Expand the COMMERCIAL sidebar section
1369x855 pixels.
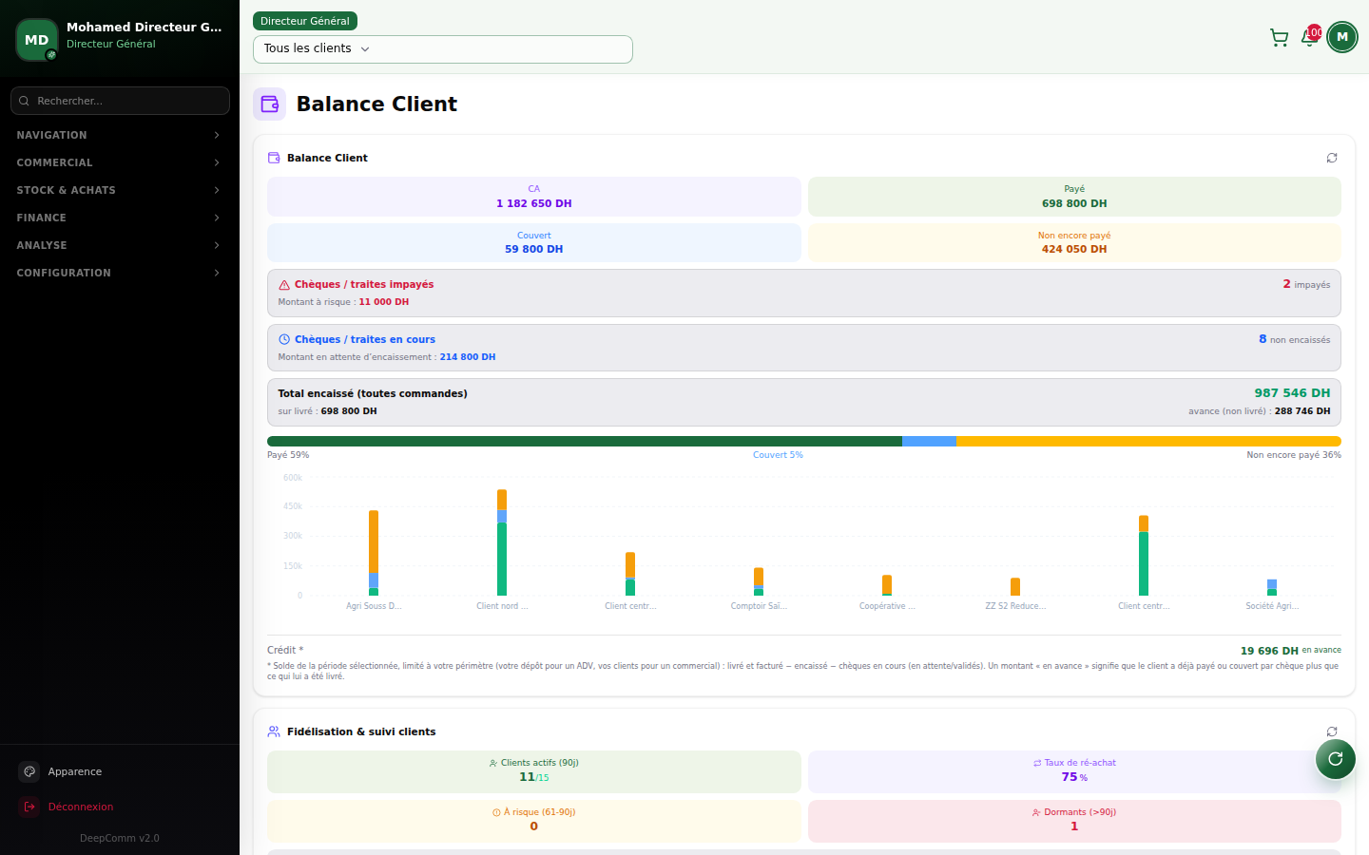[120, 162]
